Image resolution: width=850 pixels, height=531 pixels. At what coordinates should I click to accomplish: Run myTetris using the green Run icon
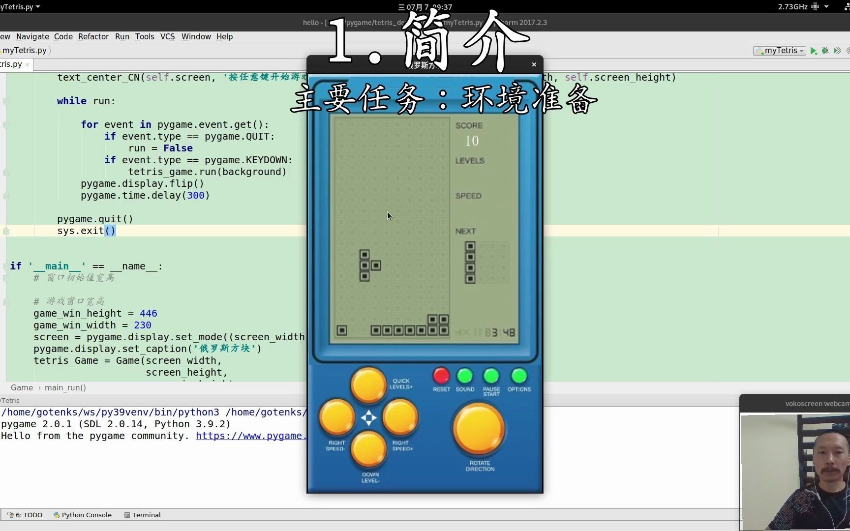(814, 51)
